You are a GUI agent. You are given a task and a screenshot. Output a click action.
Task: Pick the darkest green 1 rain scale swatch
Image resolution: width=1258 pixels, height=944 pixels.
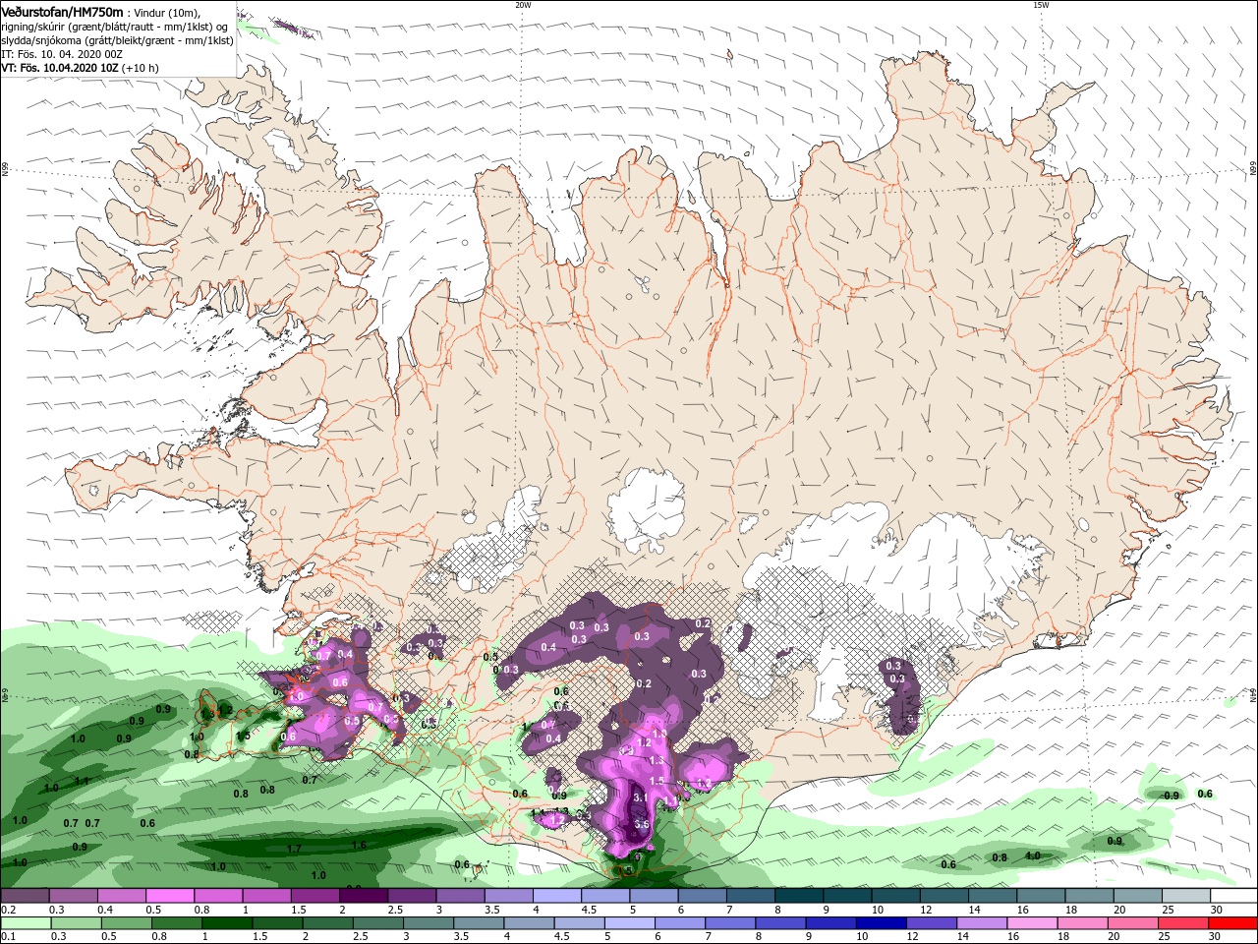[x=228, y=923]
